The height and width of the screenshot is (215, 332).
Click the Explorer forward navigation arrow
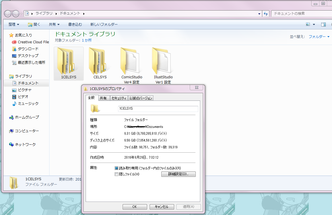(x=16, y=14)
